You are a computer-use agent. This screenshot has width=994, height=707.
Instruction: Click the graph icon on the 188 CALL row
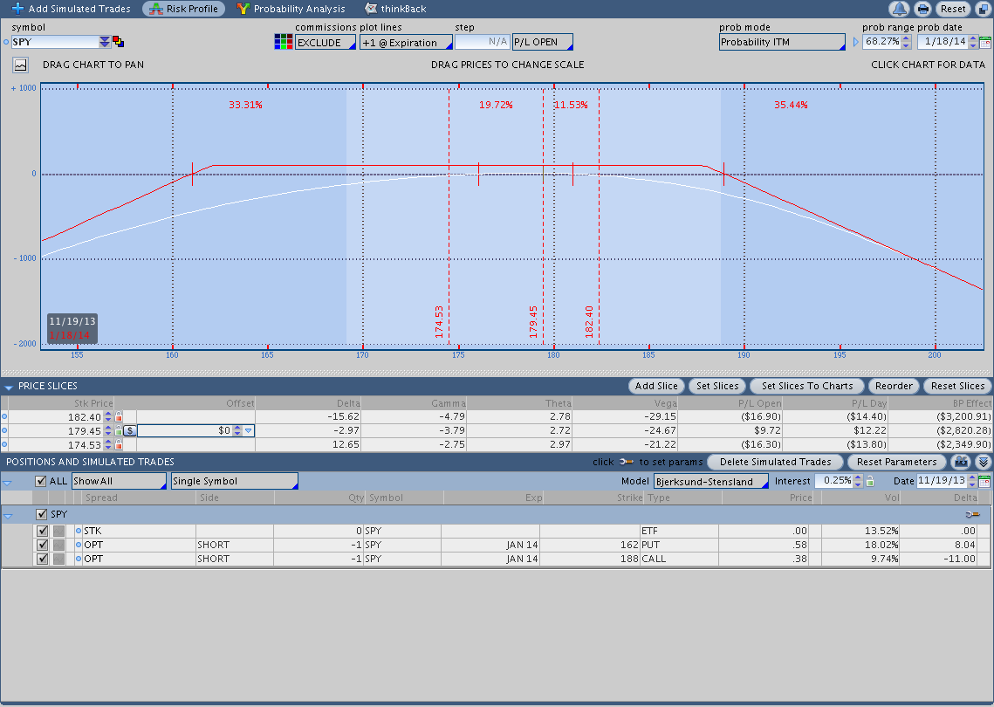(x=59, y=559)
